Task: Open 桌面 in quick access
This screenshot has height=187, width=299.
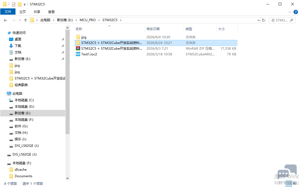Action: (18, 39)
